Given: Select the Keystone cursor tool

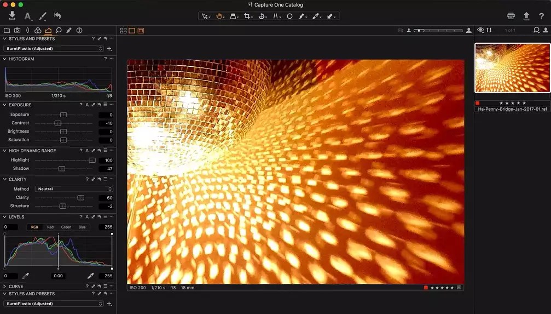Looking at the screenshot, I should point(276,16).
